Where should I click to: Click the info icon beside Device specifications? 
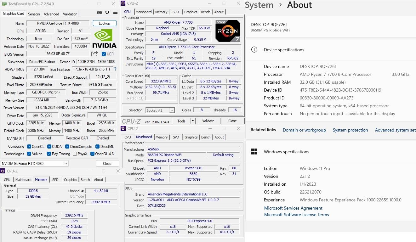(x=254, y=50)
